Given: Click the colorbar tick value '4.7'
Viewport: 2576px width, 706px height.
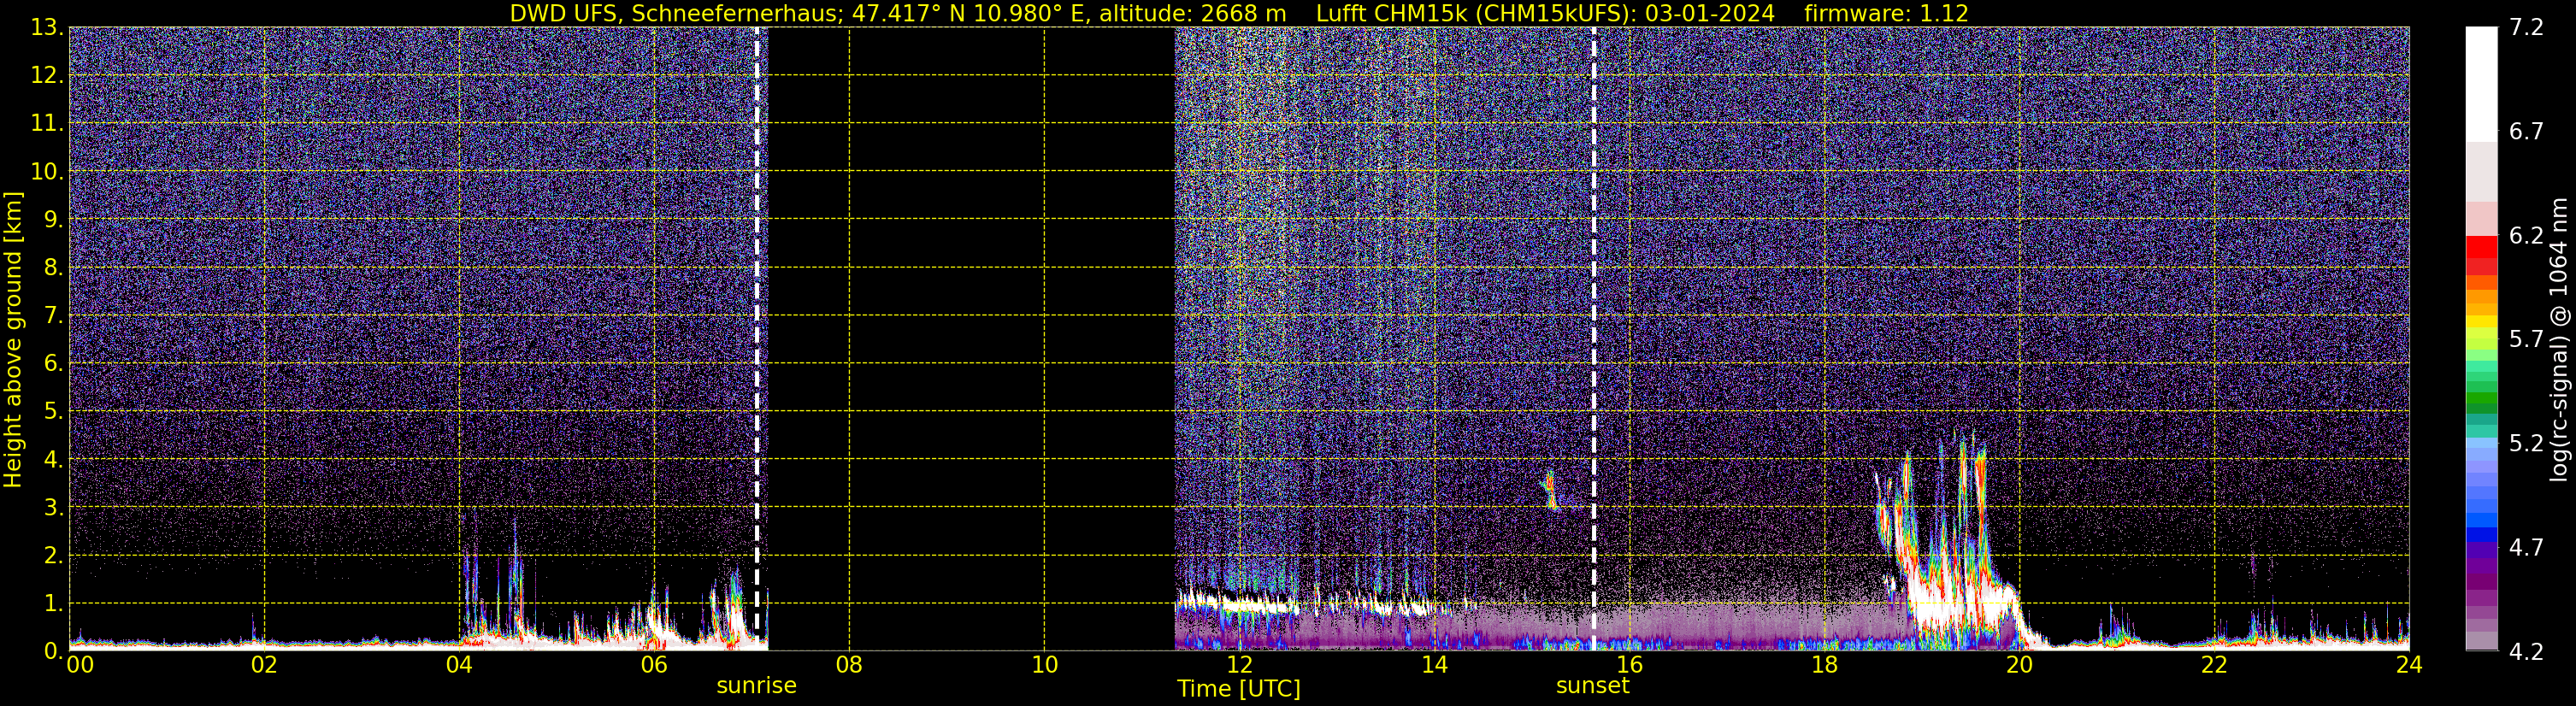Looking at the screenshot, I should coord(2526,548).
